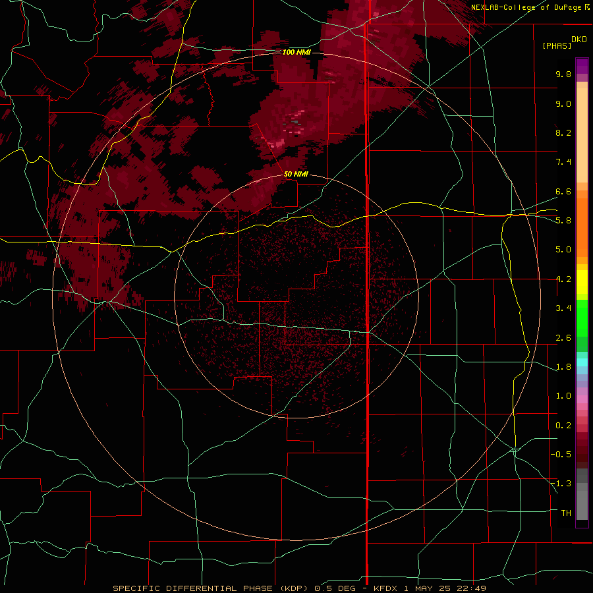Click the 4.2 legend value
Screen dimensions: 593x593
pyautogui.click(x=563, y=279)
